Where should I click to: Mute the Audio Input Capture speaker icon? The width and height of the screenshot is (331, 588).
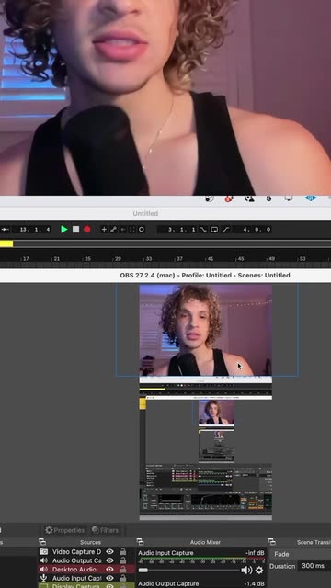point(246,571)
